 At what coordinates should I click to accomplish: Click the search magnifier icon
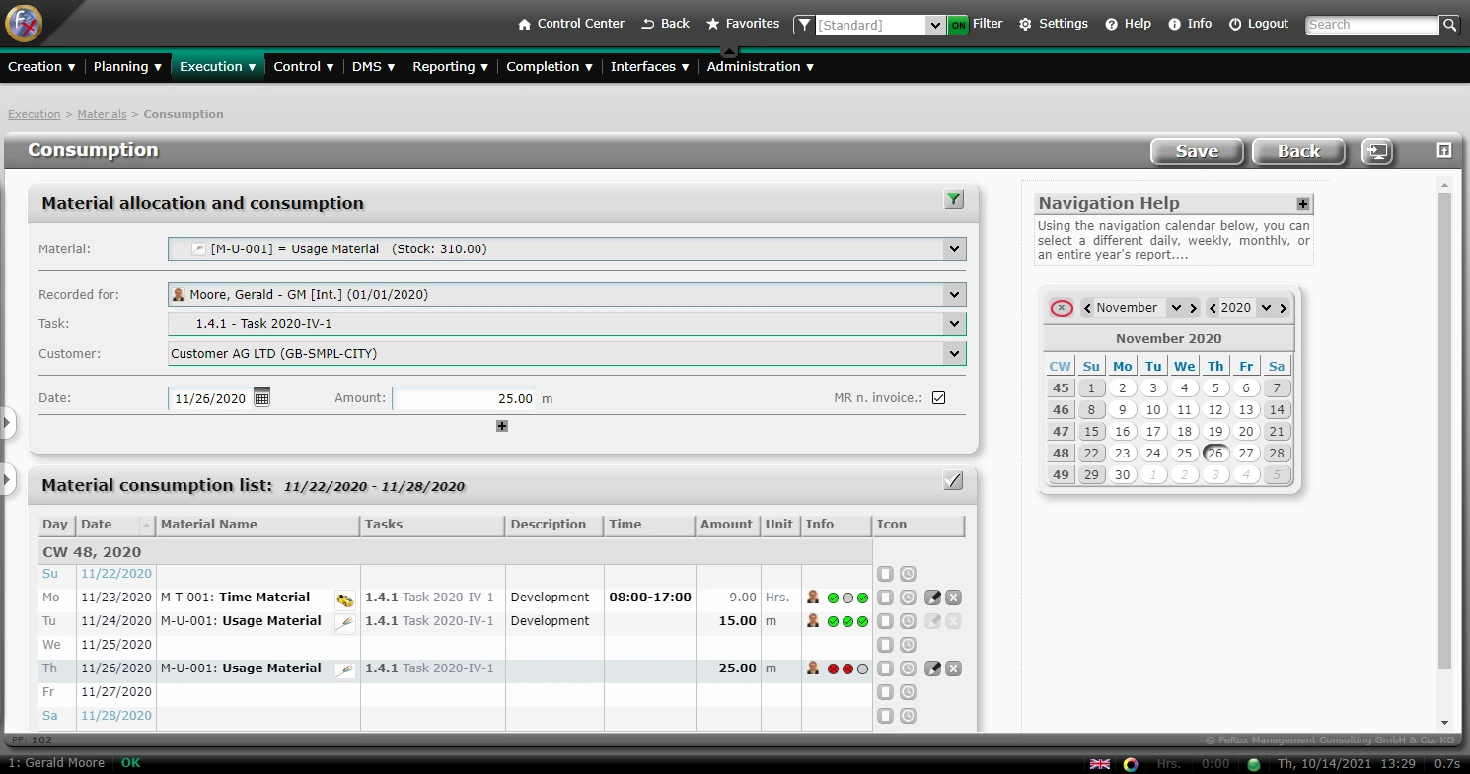click(x=1448, y=25)
